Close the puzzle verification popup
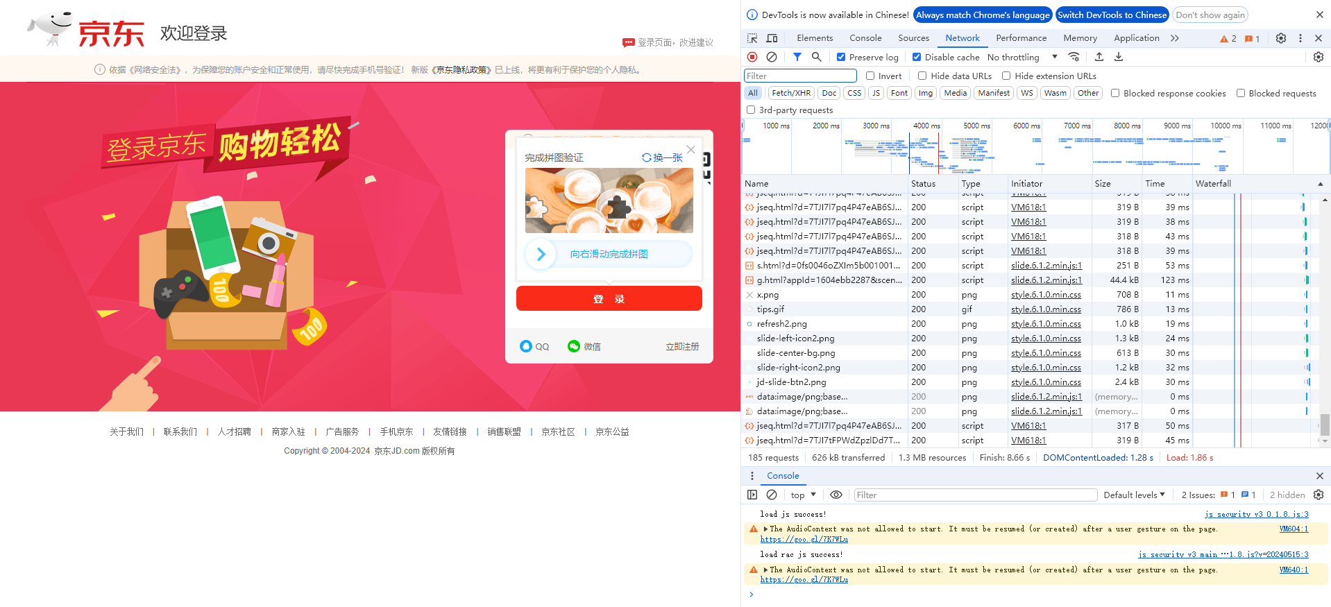The image size is (1331, 607). tap(690, 149)
